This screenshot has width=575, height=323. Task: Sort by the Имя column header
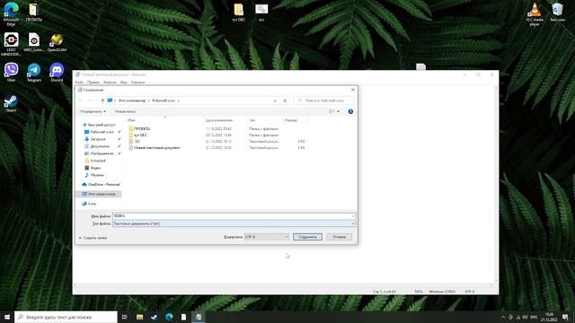(x=131, y=120)
